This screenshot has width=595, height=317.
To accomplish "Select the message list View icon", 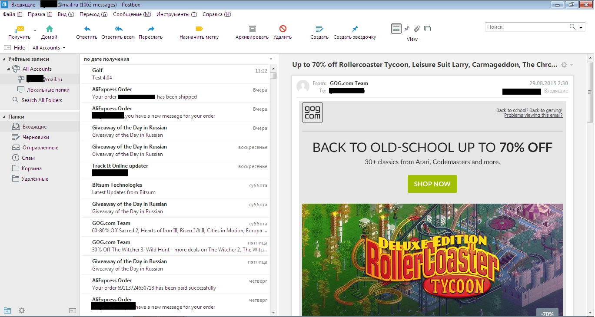I will pos(396,29).
